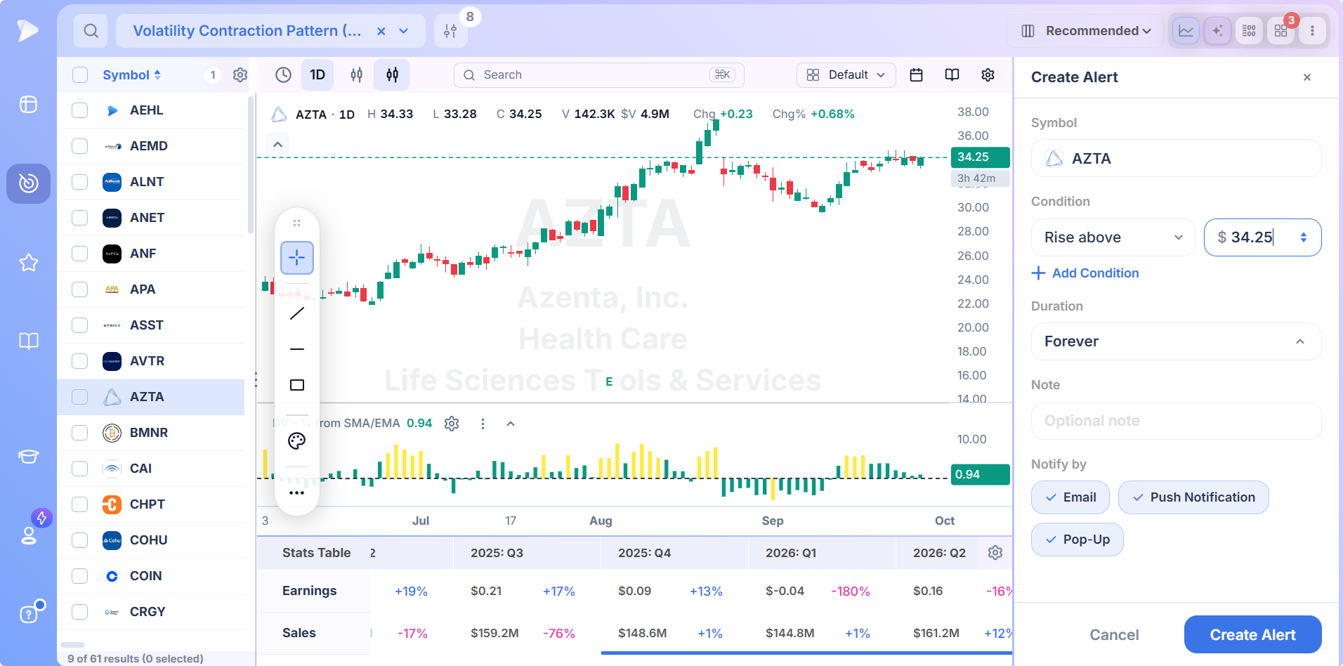Open the scanner radar icon in sidebar
Viewport: 1343px width, 666px height.
pyautogui.click(x=28, y=183)
